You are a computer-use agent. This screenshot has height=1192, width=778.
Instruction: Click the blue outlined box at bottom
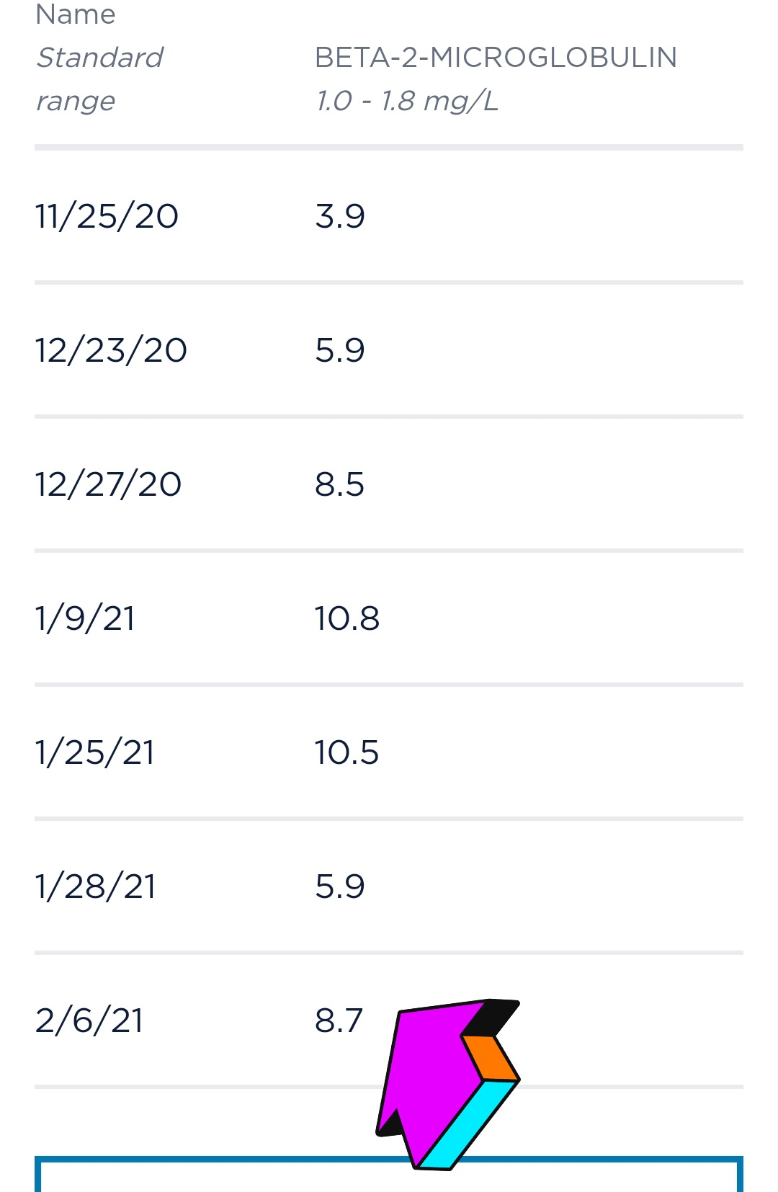216,1176
